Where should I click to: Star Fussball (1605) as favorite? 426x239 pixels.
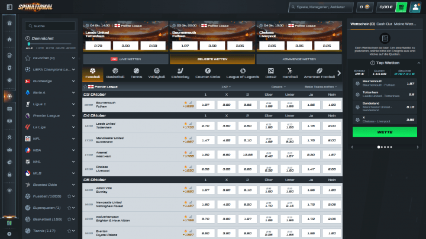[x=69, y=196]
